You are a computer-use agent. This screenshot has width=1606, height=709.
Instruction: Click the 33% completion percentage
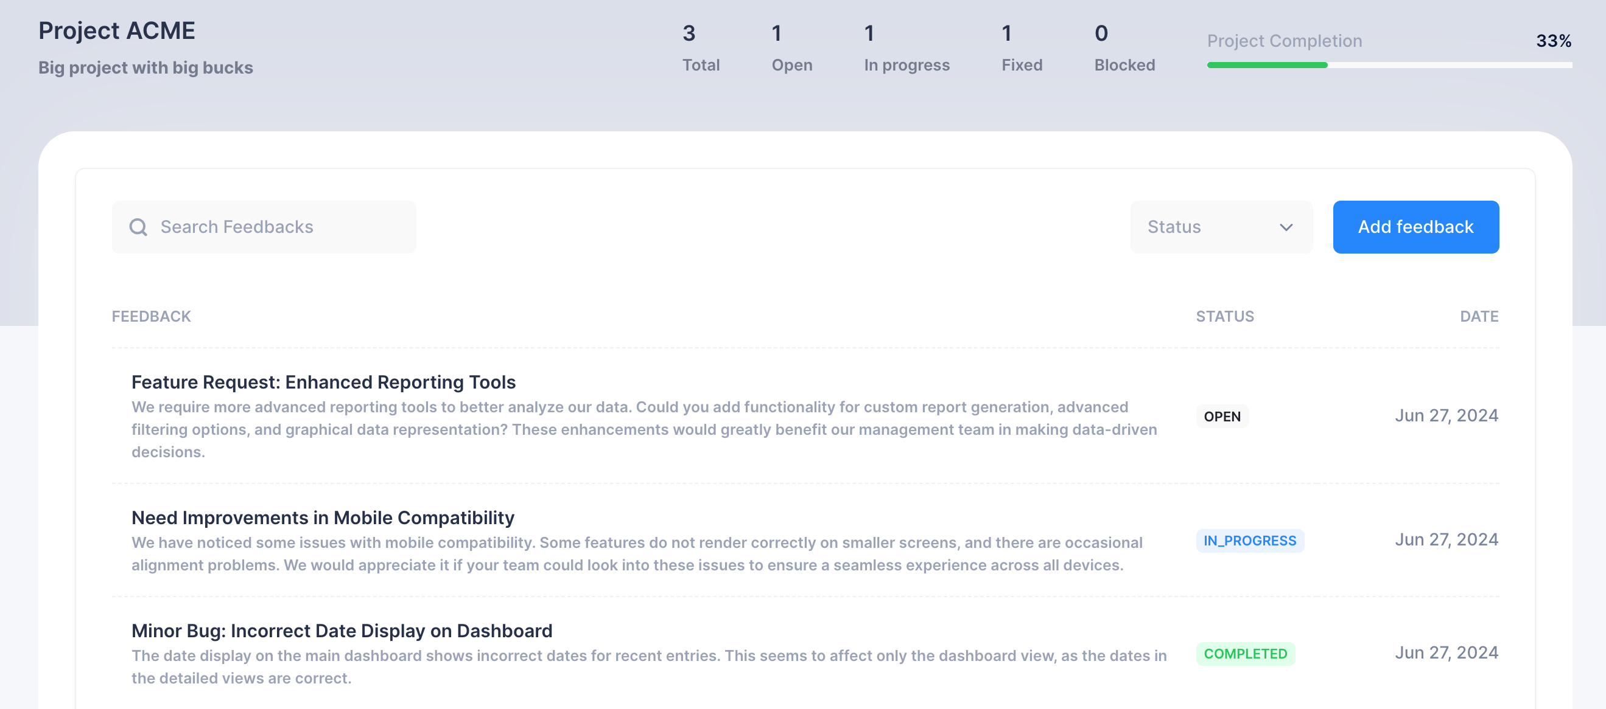click(1553, 41)
